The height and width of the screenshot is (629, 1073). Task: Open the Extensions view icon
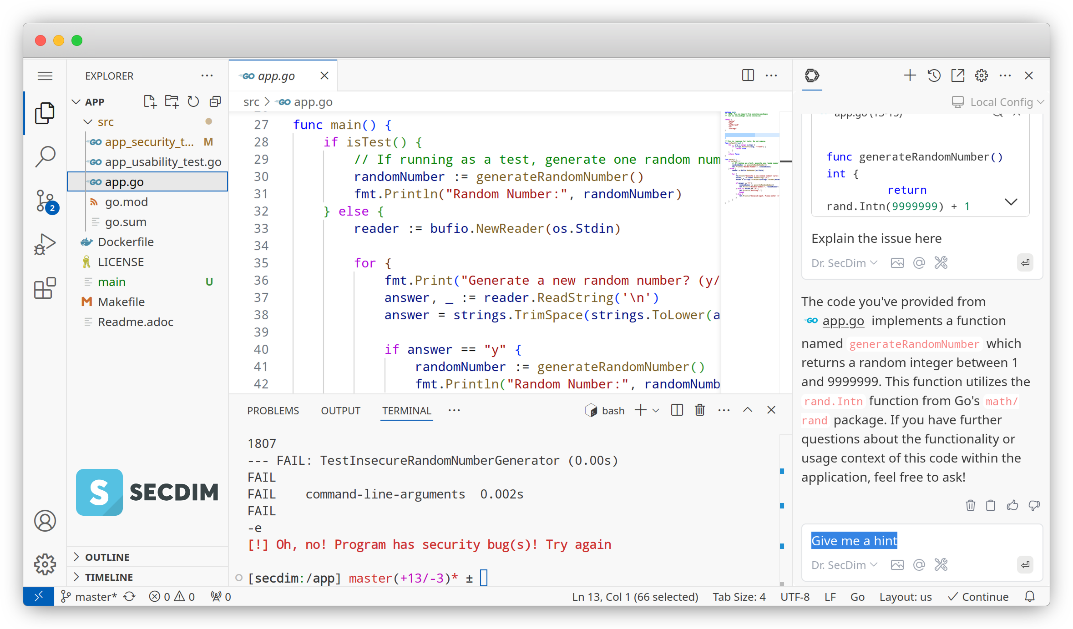45,288
